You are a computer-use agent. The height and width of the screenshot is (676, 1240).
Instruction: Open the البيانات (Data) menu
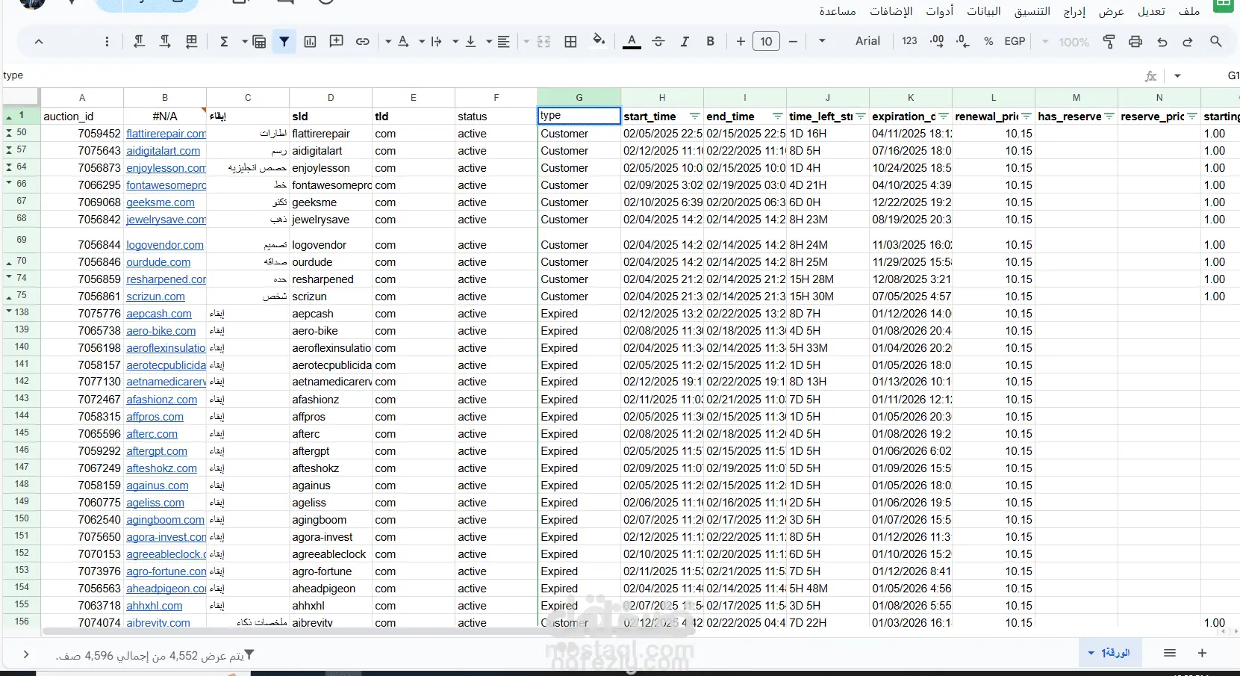983,11
